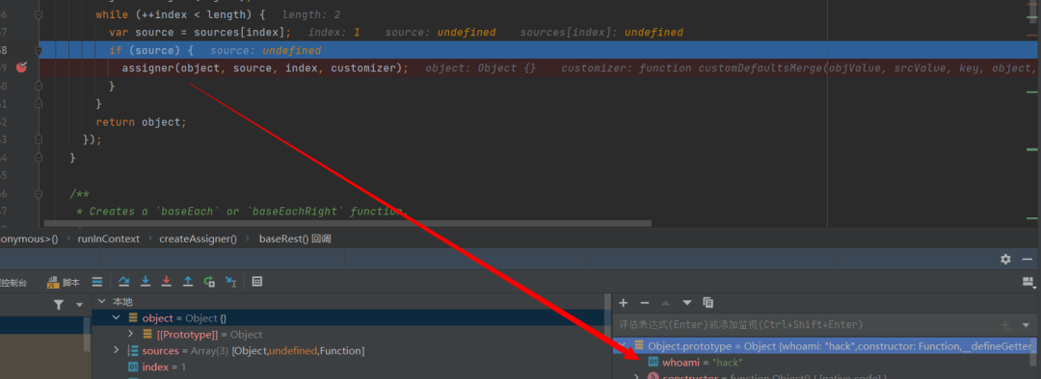Screen dimensions: 1041x379
Task: Select the index = 1 variable row
Action: (352, 366)
